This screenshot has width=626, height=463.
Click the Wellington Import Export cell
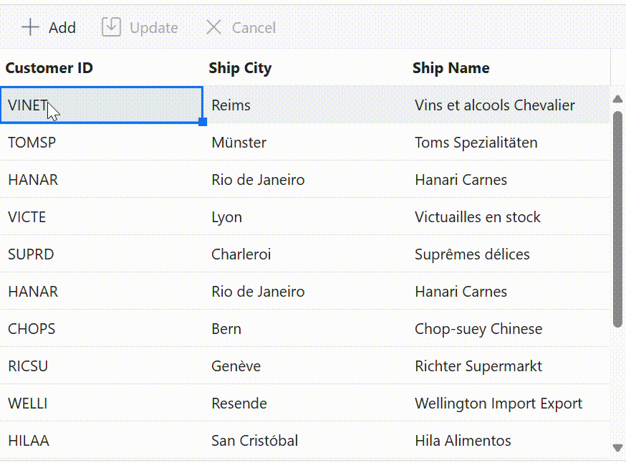click(x=498, y=404)
